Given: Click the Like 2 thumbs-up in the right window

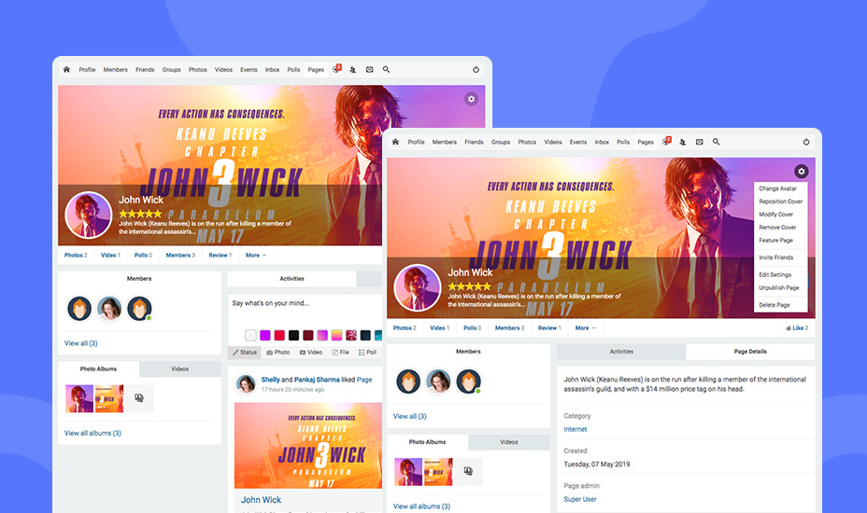Looking at the screenshot, I should (797, 328).
